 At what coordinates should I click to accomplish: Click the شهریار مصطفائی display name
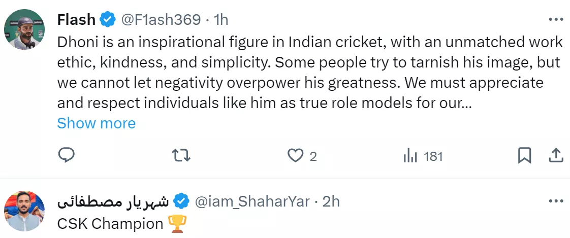coord(113,201)
